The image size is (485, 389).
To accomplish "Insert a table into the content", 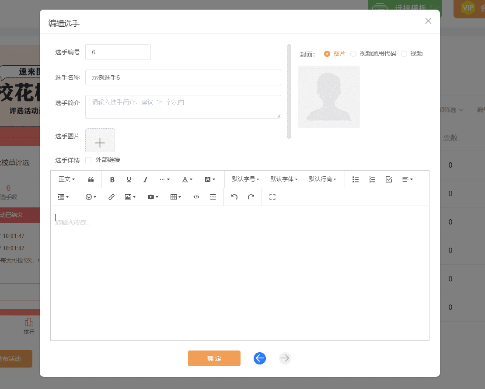I will coord(174,197).
